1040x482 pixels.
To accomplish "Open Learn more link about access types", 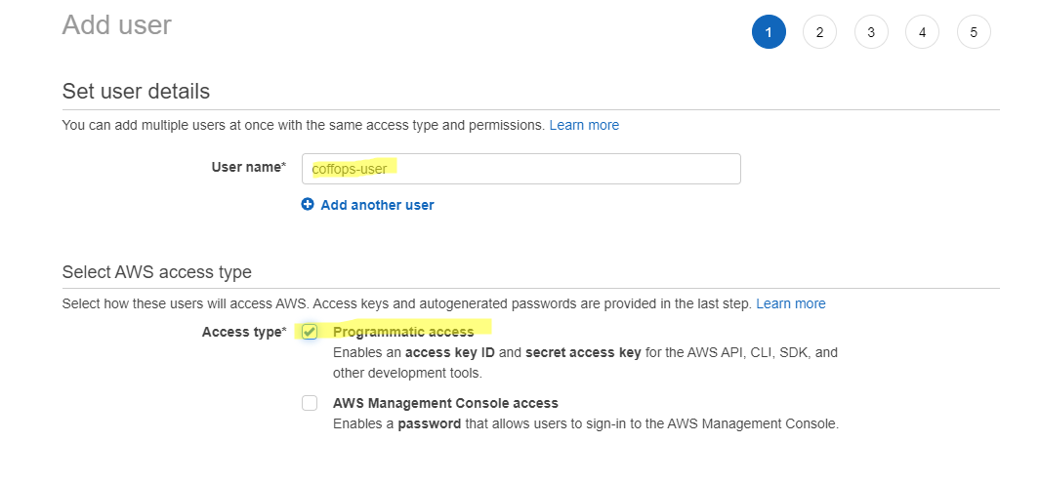I will 791,303.
